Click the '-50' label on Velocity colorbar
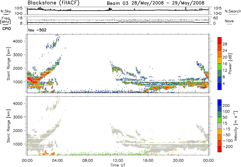Image resolution: width=241 pixels, height=167 pixels. (227, 135)
